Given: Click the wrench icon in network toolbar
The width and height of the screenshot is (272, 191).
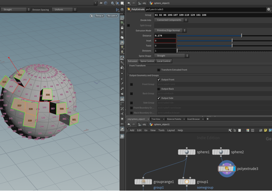Looking at the screenshot, I should 230,130.
